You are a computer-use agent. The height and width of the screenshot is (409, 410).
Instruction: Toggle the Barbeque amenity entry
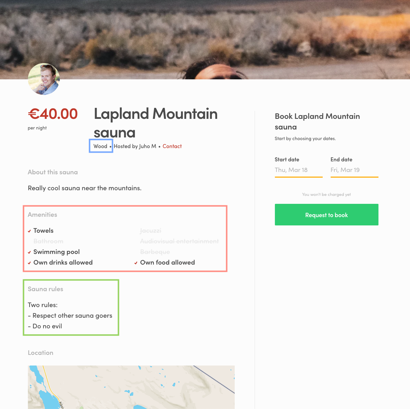click(155, 252)
